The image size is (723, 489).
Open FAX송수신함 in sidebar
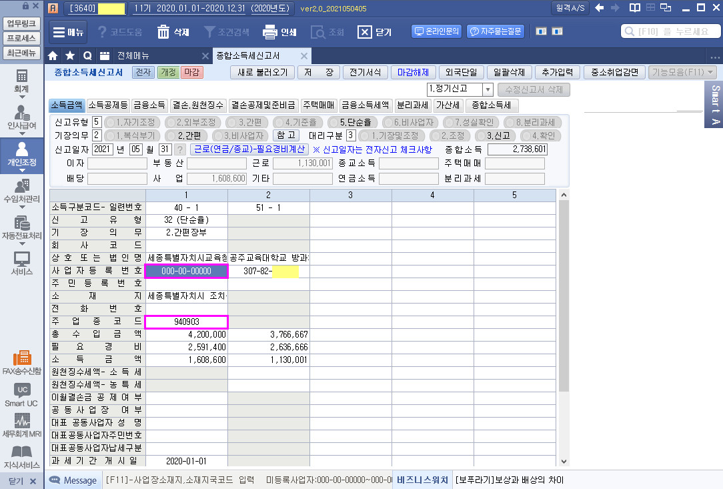[21, 363]
